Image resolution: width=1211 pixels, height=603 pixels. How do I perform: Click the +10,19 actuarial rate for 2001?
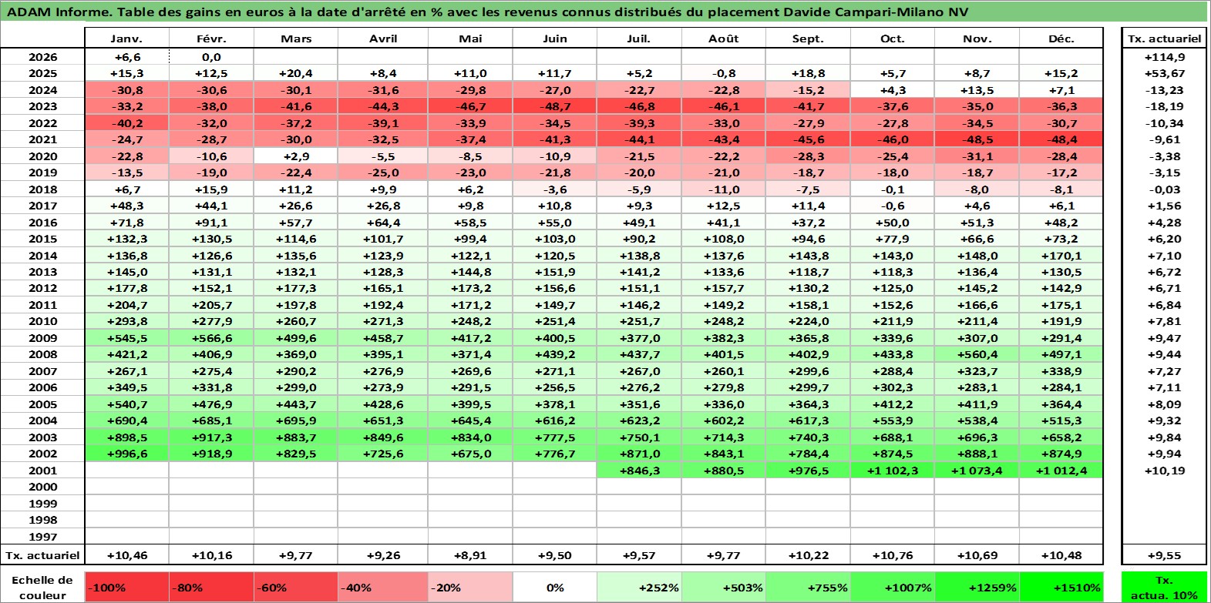pos(1164,471)
